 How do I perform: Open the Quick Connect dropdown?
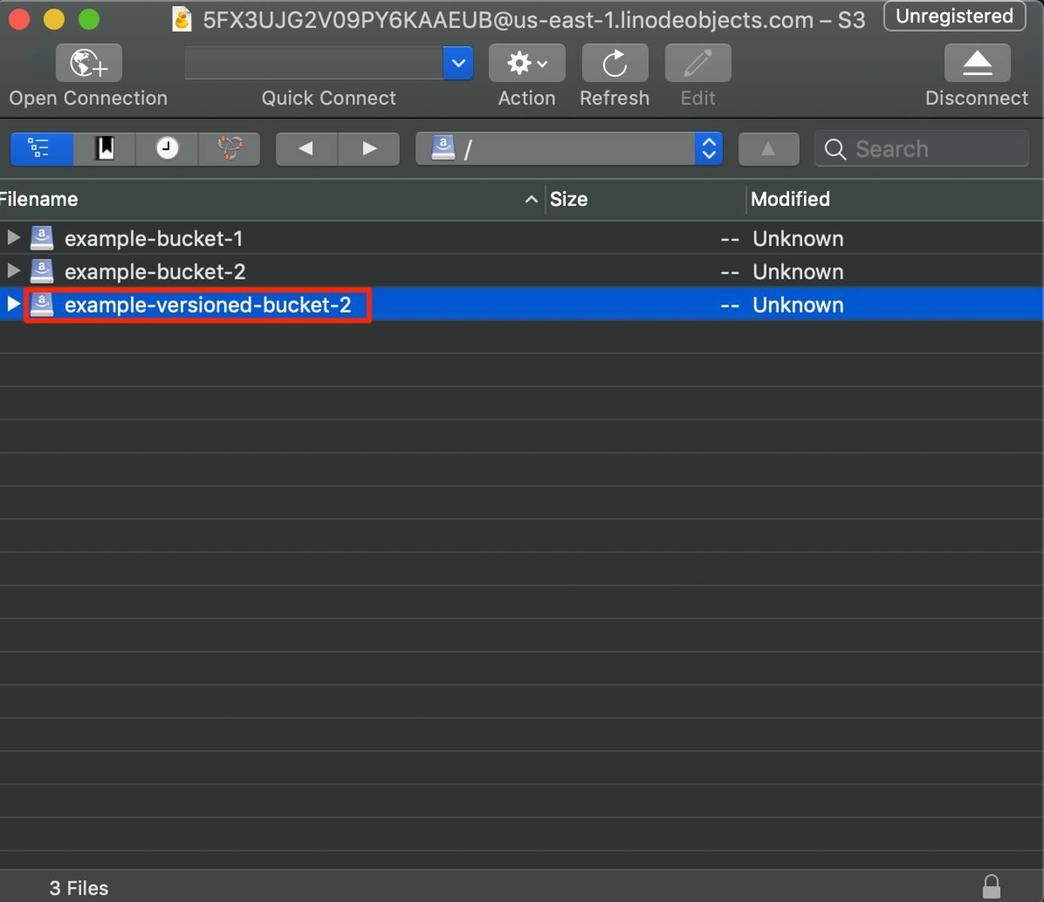pyautogui.click(x=458, y=63)
